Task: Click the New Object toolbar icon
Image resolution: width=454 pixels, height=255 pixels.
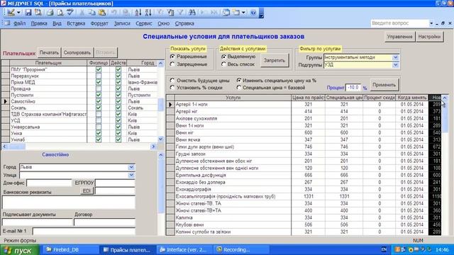Action: (x=236, y=13)
